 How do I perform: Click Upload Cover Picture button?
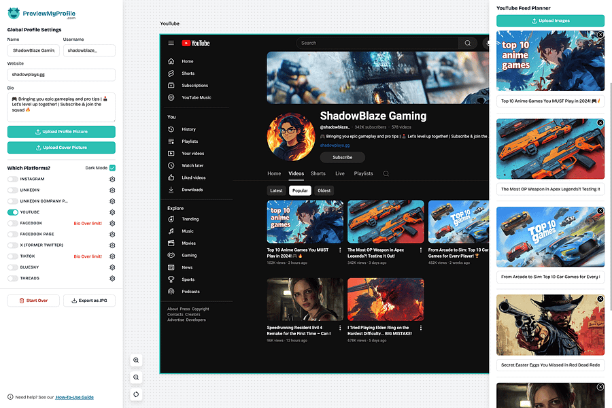point(61,148)
